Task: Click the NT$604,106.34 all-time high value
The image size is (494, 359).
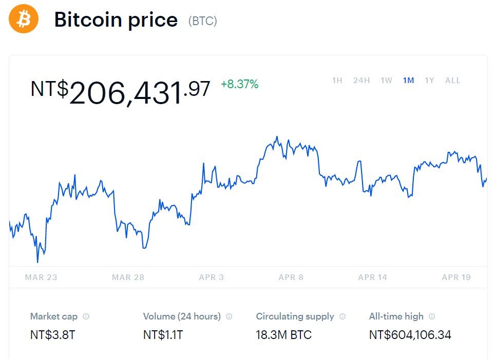Action: click(410, 335)
